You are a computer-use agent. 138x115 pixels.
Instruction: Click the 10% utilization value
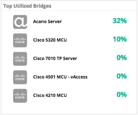[120, 39]
